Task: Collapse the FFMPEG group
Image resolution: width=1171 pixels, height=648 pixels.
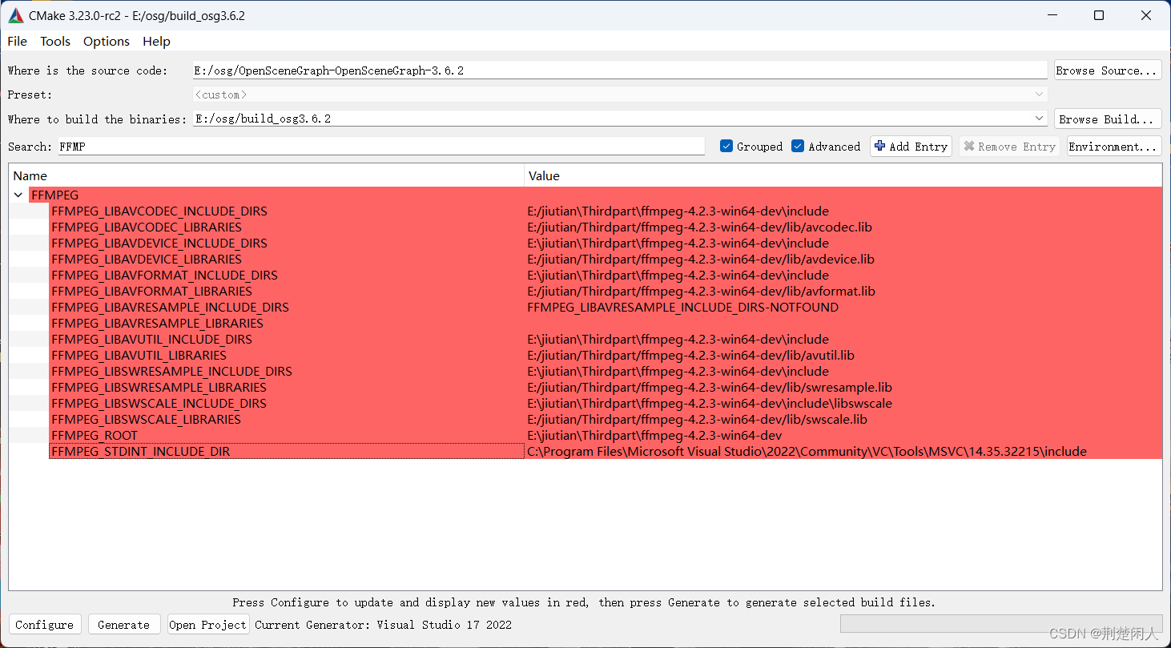Action: [x=18, y=195]
